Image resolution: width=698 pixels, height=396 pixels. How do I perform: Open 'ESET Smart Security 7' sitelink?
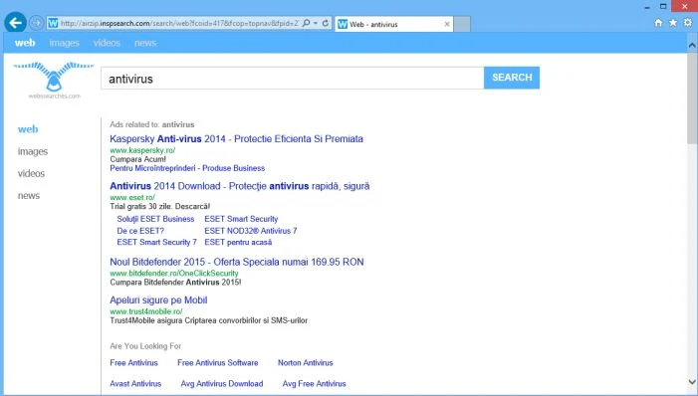pyautogui.click(x=156, y=243)
